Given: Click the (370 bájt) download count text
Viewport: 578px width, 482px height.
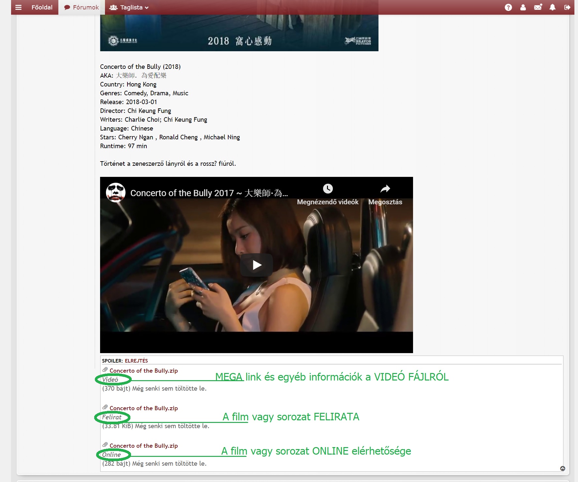Looking at the screenshot, I should [x=154, y=388].
